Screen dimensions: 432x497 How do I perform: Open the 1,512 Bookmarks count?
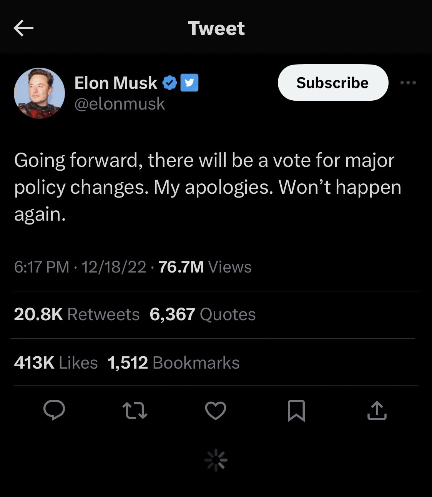click(173, 363)
